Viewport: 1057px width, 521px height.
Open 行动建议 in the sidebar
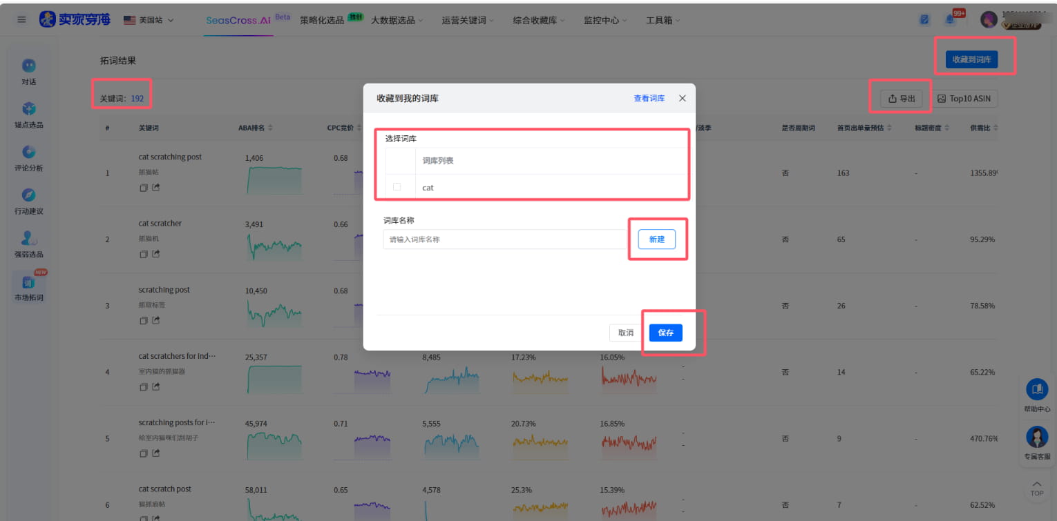click(x=28, y=200)
